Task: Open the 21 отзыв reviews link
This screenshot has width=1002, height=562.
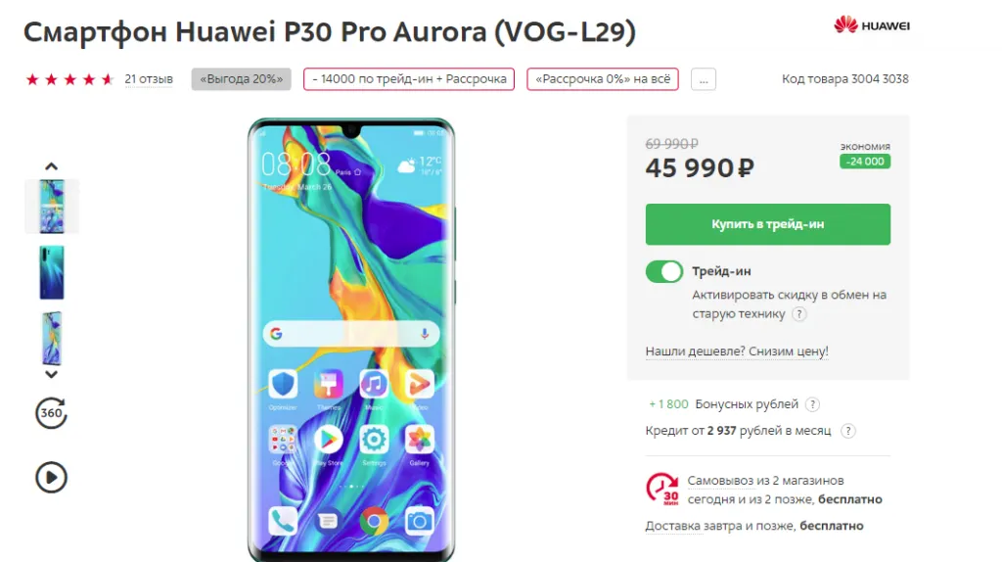Action: pyautogui.click(x=149, y=79)
